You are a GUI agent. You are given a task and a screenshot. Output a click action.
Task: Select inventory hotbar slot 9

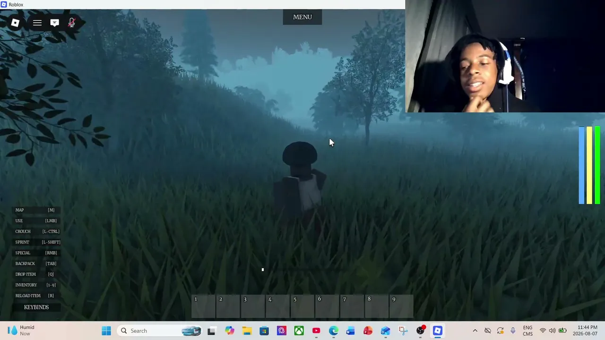pyautogui.click(x=401, y=306)
